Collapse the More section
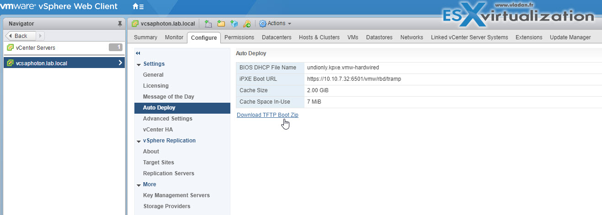 tap(139, 185)
